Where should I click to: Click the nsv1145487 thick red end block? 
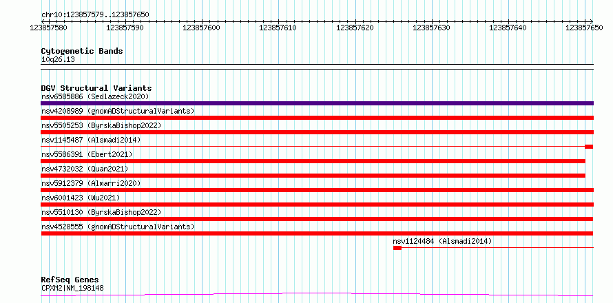(589, 147)
